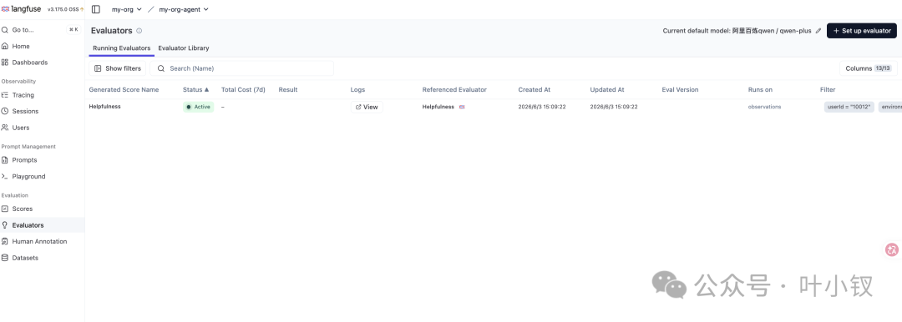Click the Langfuse logo

pyautogui.click(x=22, y=9)
